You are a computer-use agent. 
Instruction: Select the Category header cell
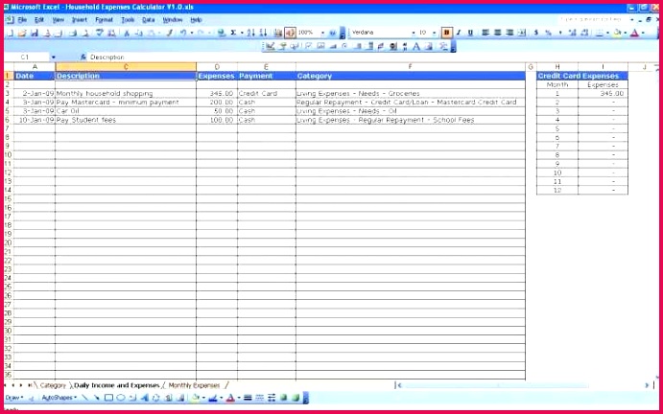tap(410, 76)
